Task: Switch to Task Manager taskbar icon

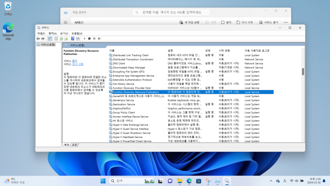Action: (217, 181)
